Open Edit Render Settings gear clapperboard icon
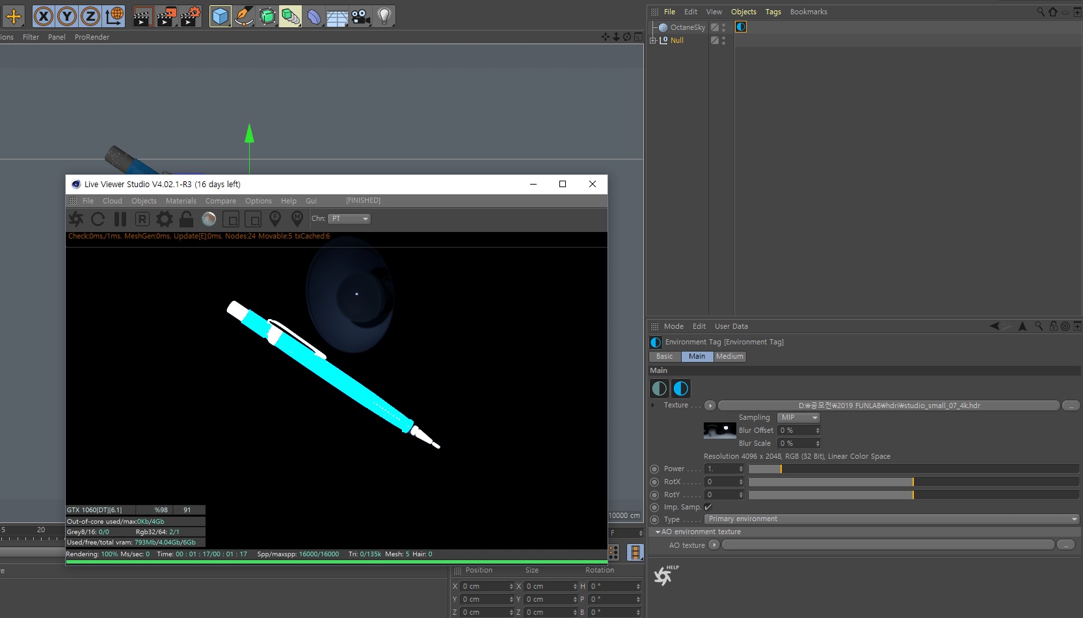Image resolution: width=1083 pixels, height=618 pixels. pos(191,16)
